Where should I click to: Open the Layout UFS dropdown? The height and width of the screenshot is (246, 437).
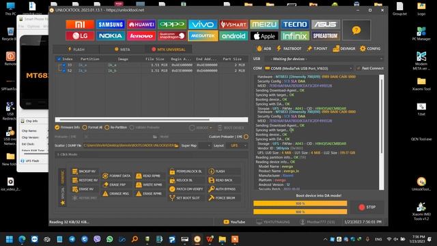coord(236,146)
